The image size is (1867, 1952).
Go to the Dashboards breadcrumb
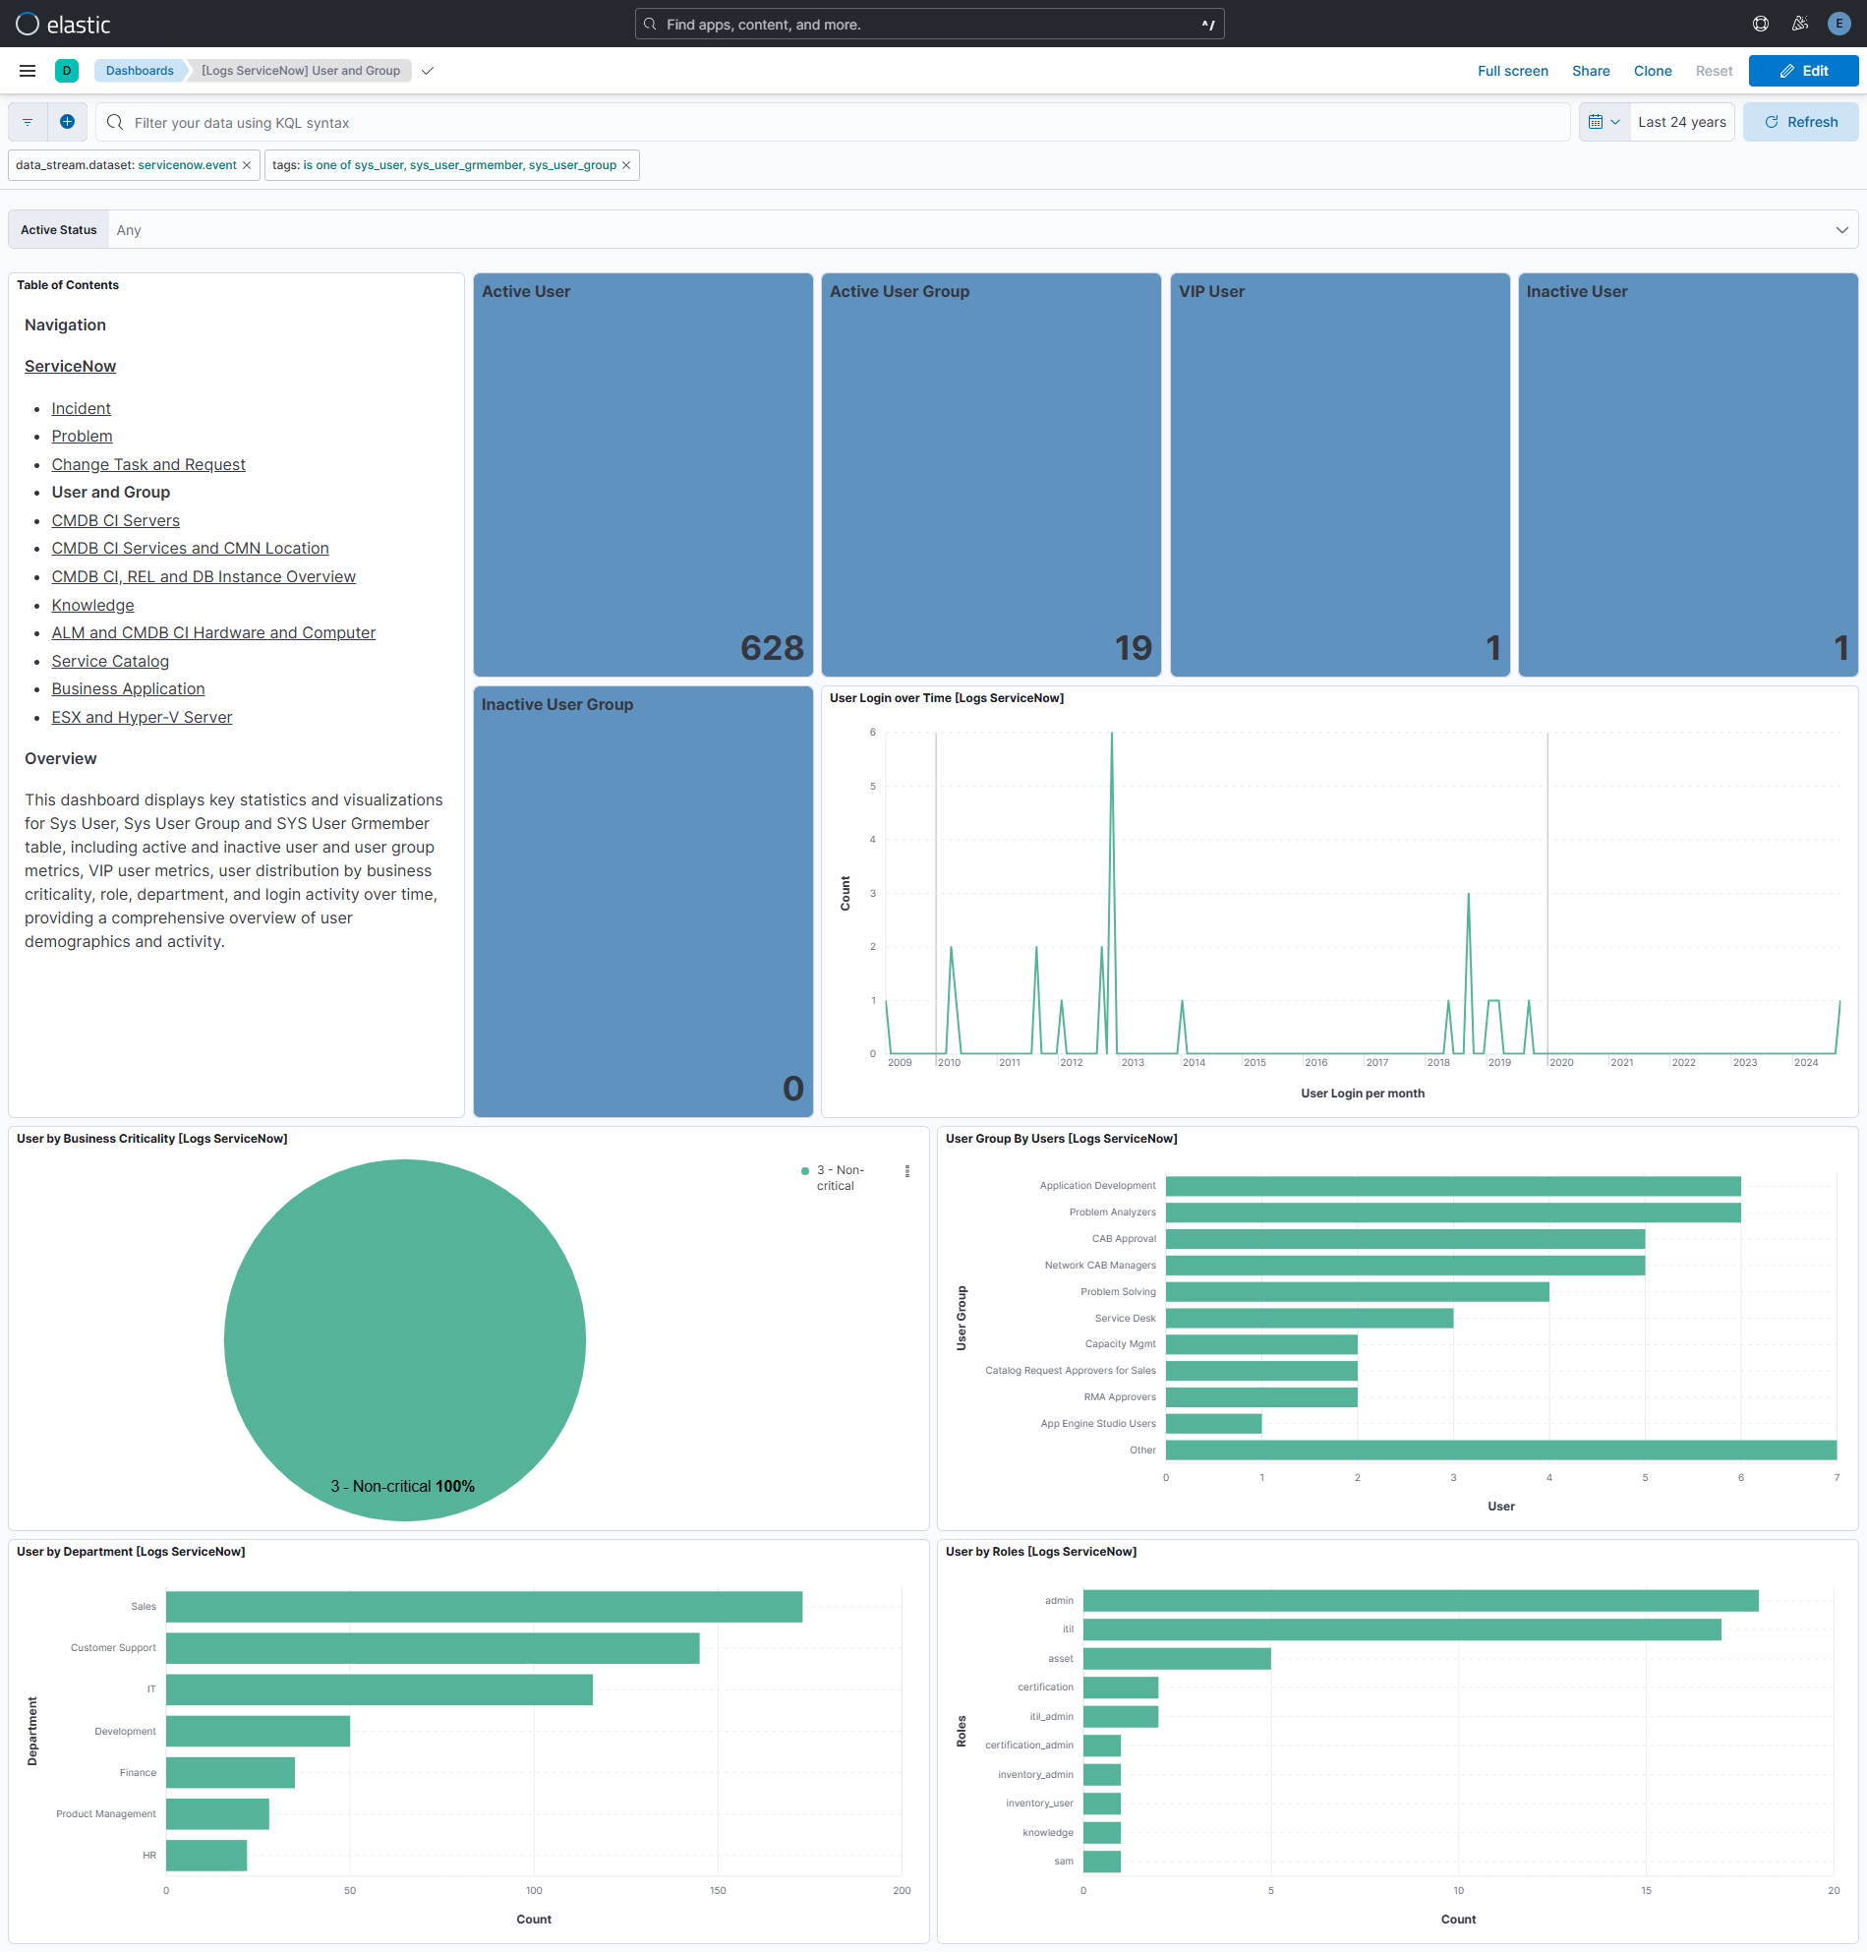pyautogui.click(x=140, y=71)
